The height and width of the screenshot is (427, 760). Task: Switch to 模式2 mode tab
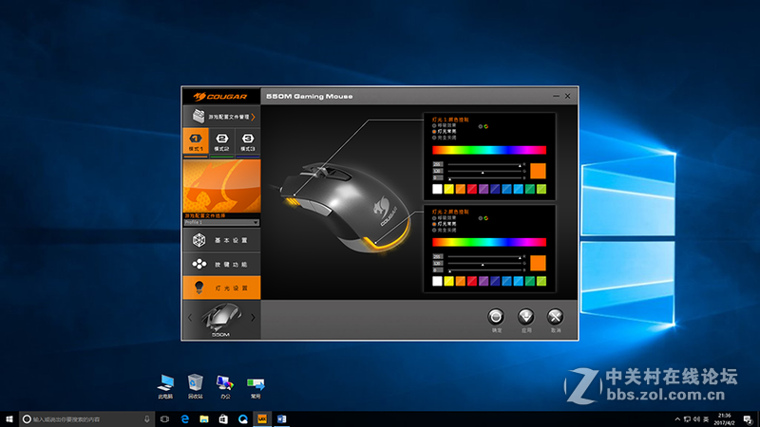pos(220,142)
